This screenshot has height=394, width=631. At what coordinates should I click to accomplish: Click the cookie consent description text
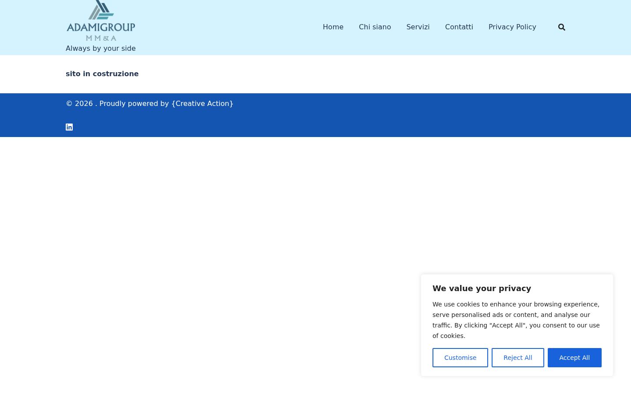pyautogui.click(x=516, y=320)
